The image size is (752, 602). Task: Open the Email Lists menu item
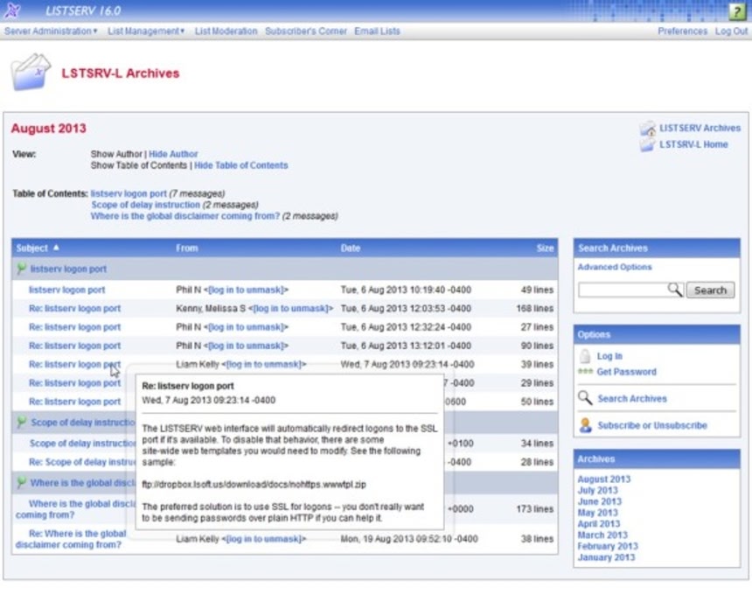[377, 31]
